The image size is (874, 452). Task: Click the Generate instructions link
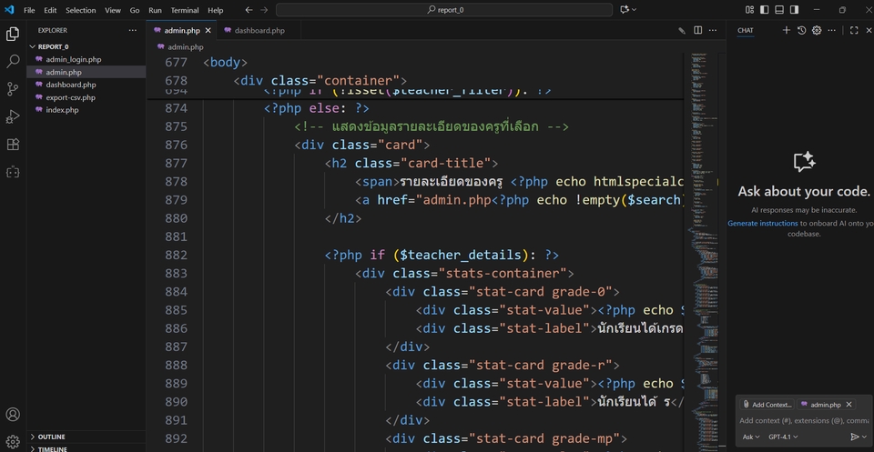coord(763,223)
